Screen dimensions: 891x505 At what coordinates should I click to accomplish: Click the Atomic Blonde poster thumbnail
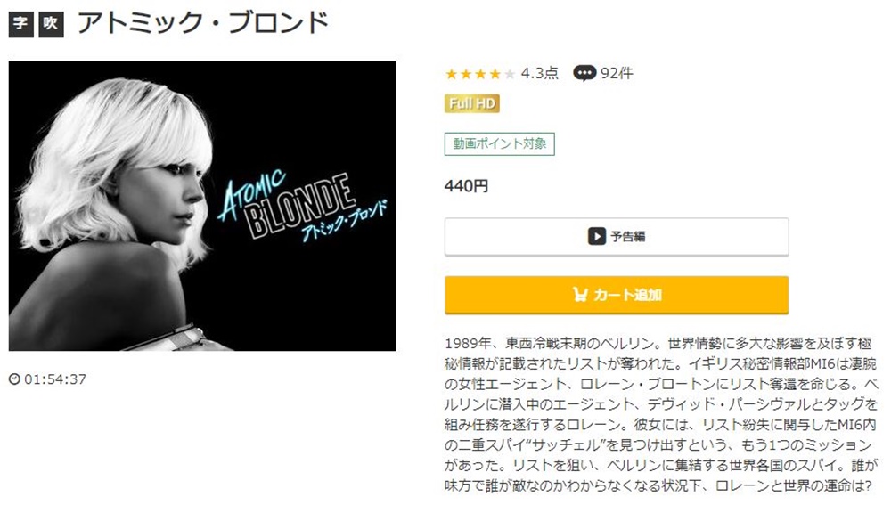pyautogui.click(x=202, y=206)
